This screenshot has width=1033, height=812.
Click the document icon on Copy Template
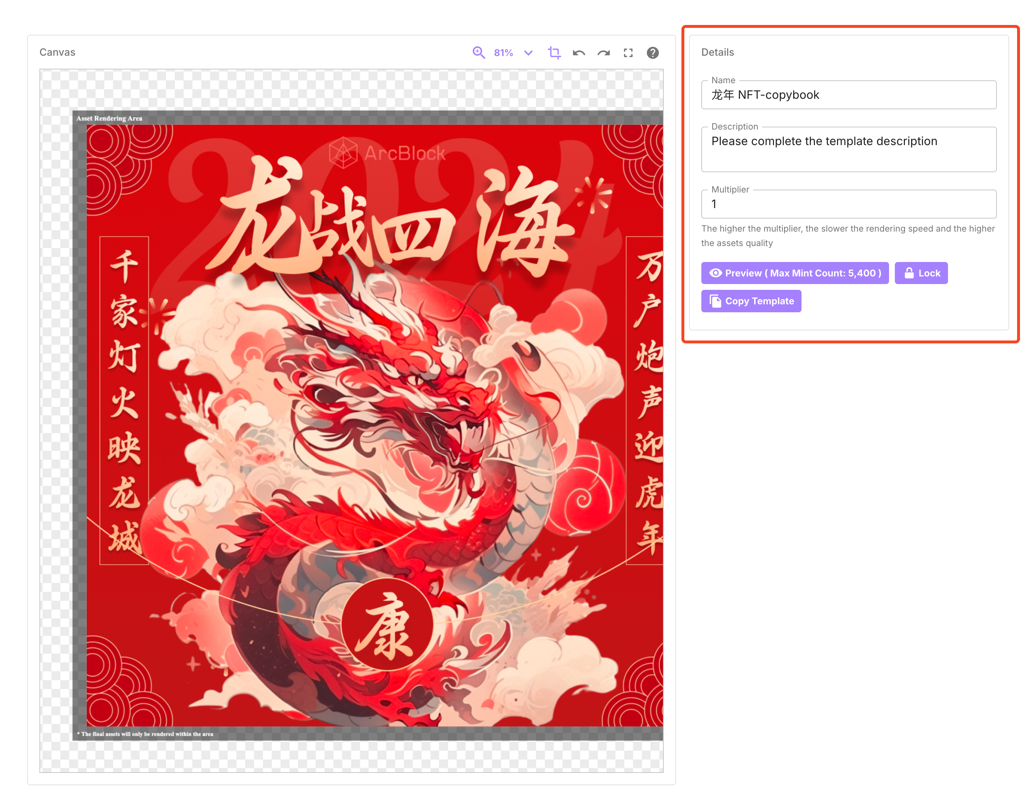pyautogui.click(x=715, y=301)
